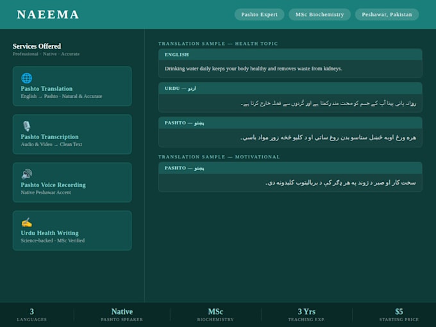Click the Peshawar, Pakistan location badge
This screenshot has width=436, height=327.
point(387,15)
